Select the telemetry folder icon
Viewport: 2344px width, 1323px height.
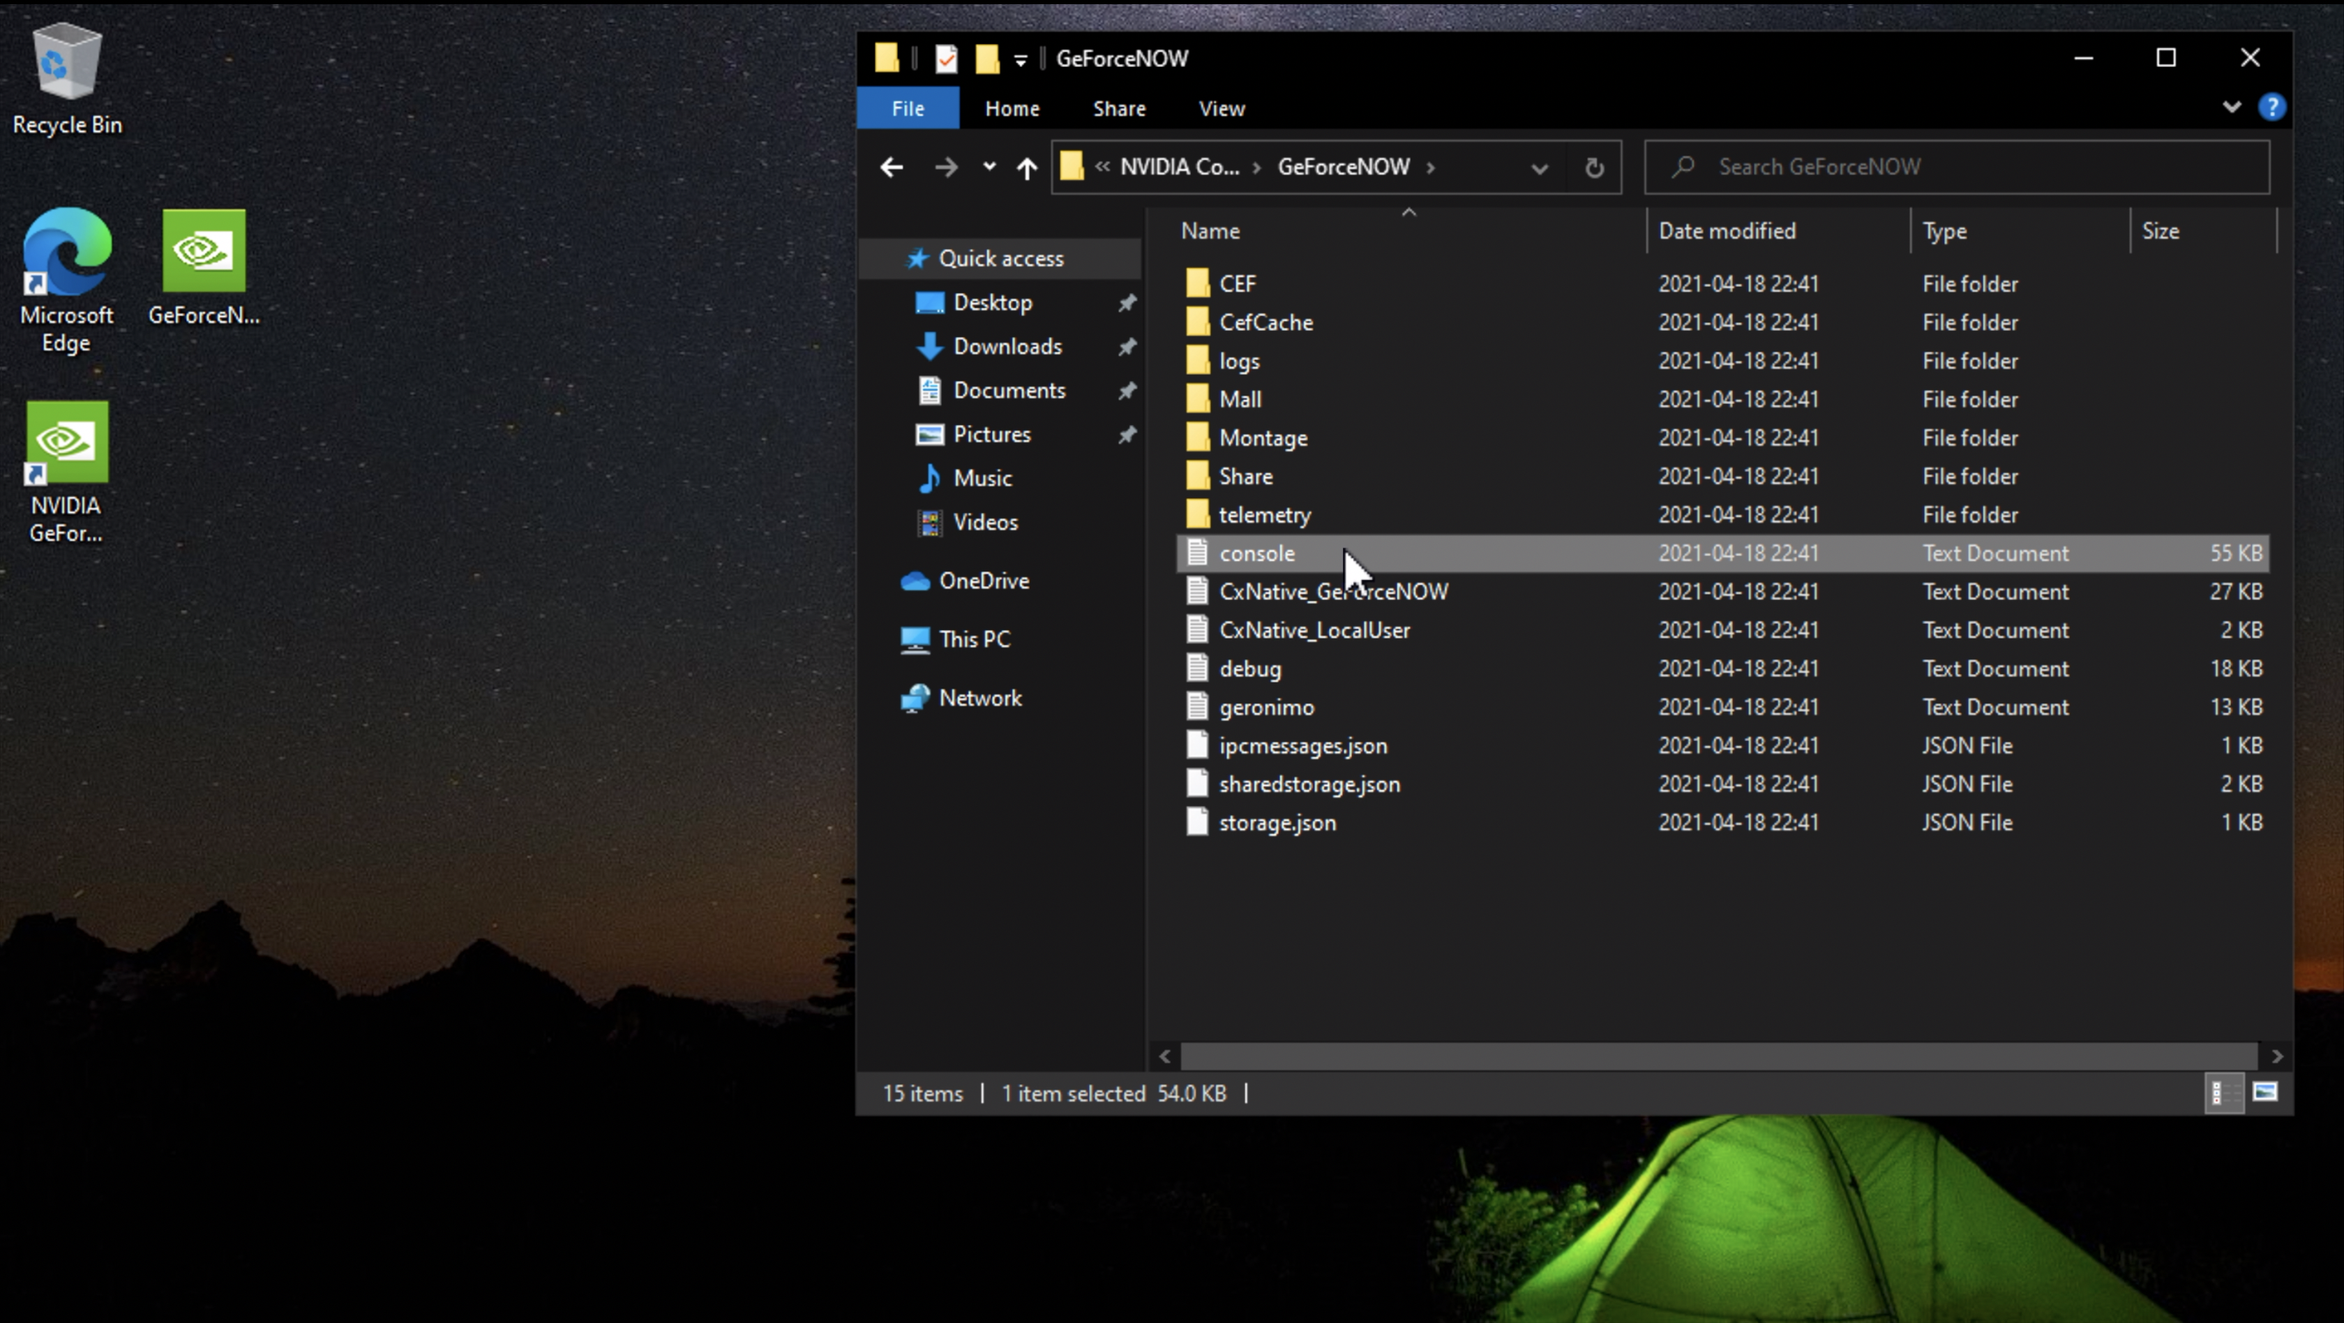(1198, 514)
